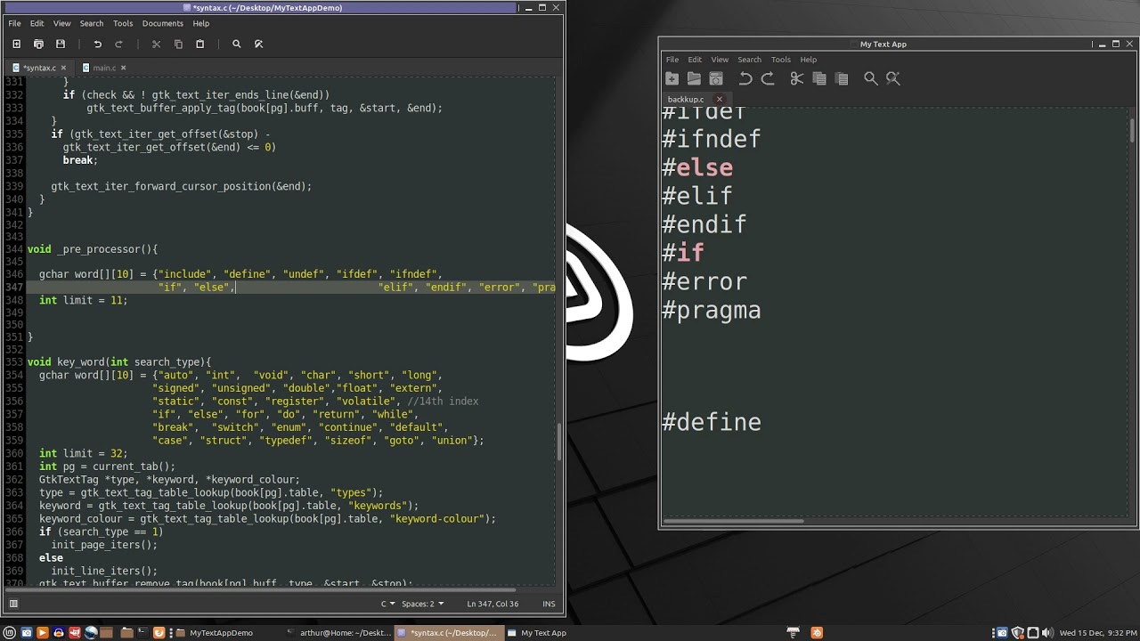
Task: Click Undo arrow in My Text App
Action: pos(745,78)
